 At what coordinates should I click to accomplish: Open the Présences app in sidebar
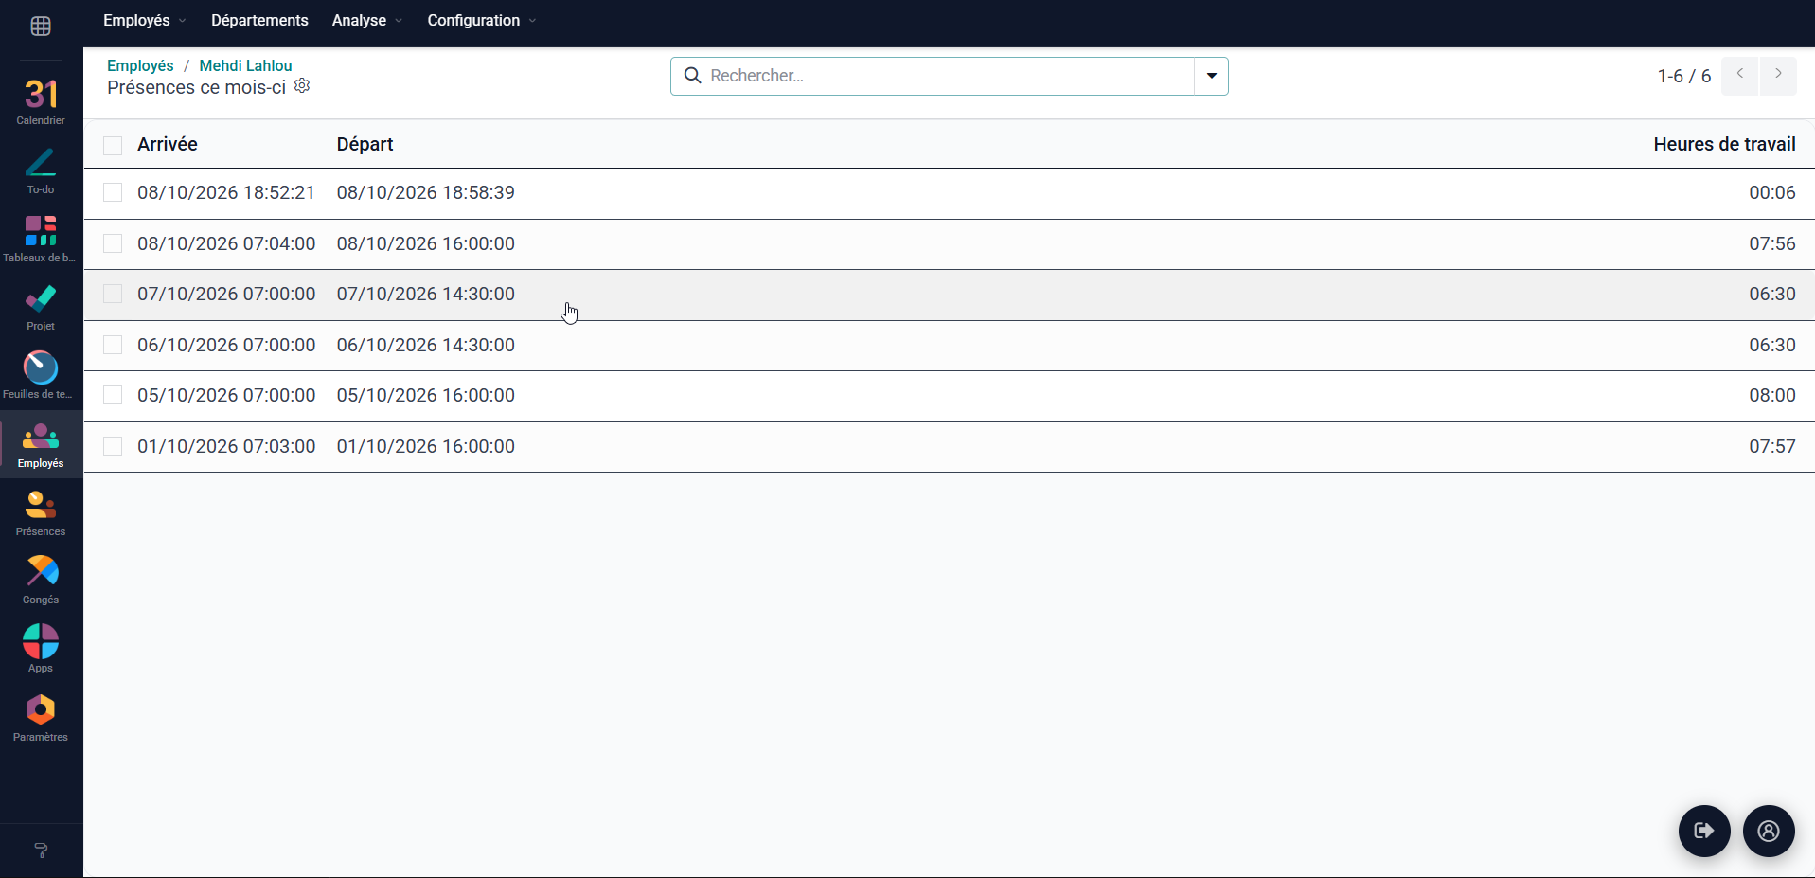41,513
